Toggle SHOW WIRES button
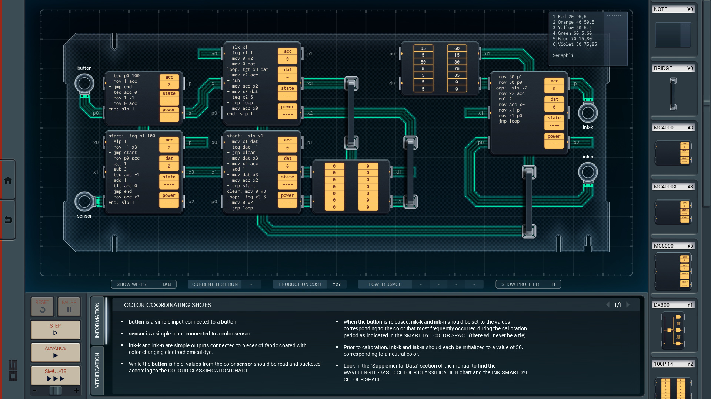Screen dimensions: 711x399 [x=143, y=284]
